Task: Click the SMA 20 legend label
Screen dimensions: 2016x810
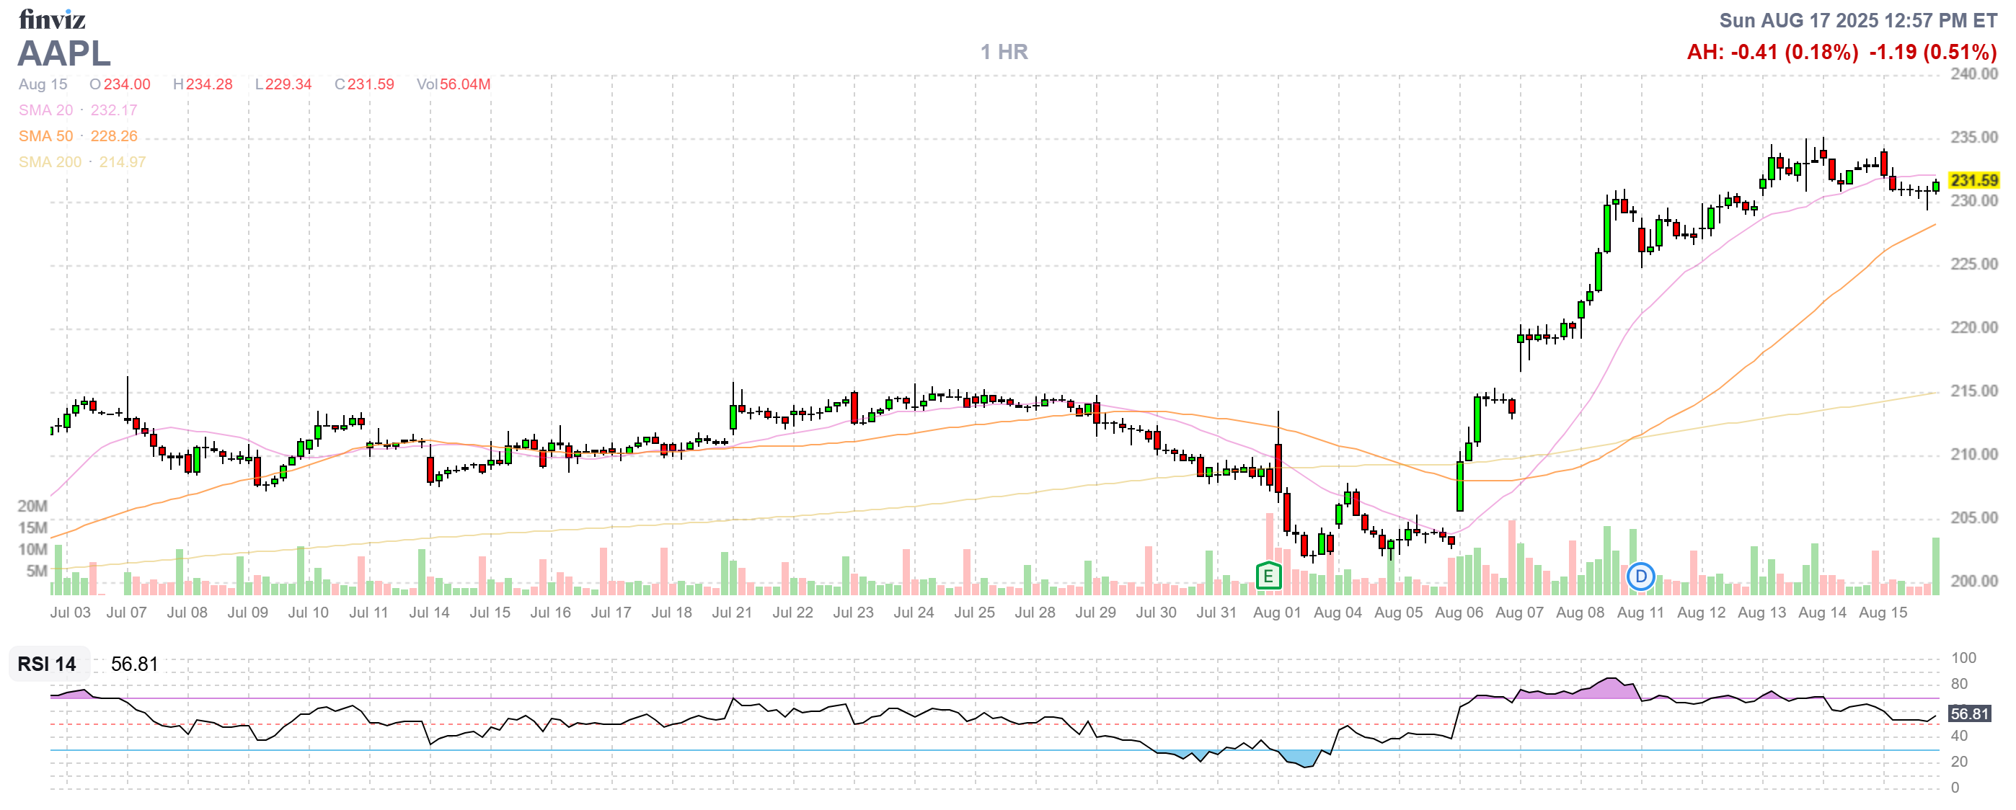Action: 45,110
